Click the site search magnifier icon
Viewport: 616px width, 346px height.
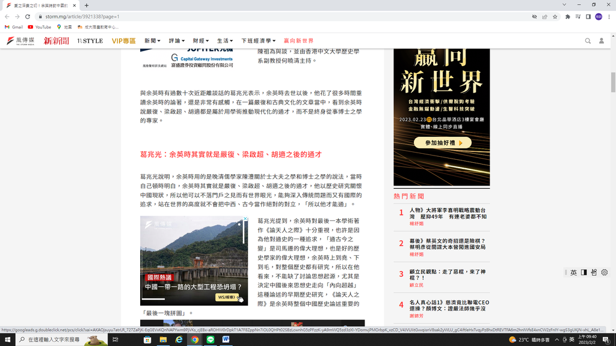point(588,41)
